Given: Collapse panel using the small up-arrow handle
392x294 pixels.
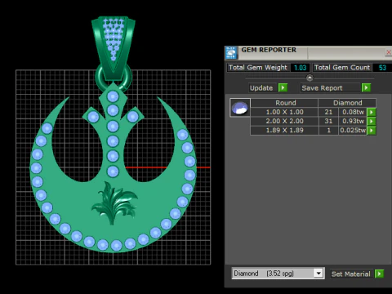Looking at the screenshot, I should (310, 78).
